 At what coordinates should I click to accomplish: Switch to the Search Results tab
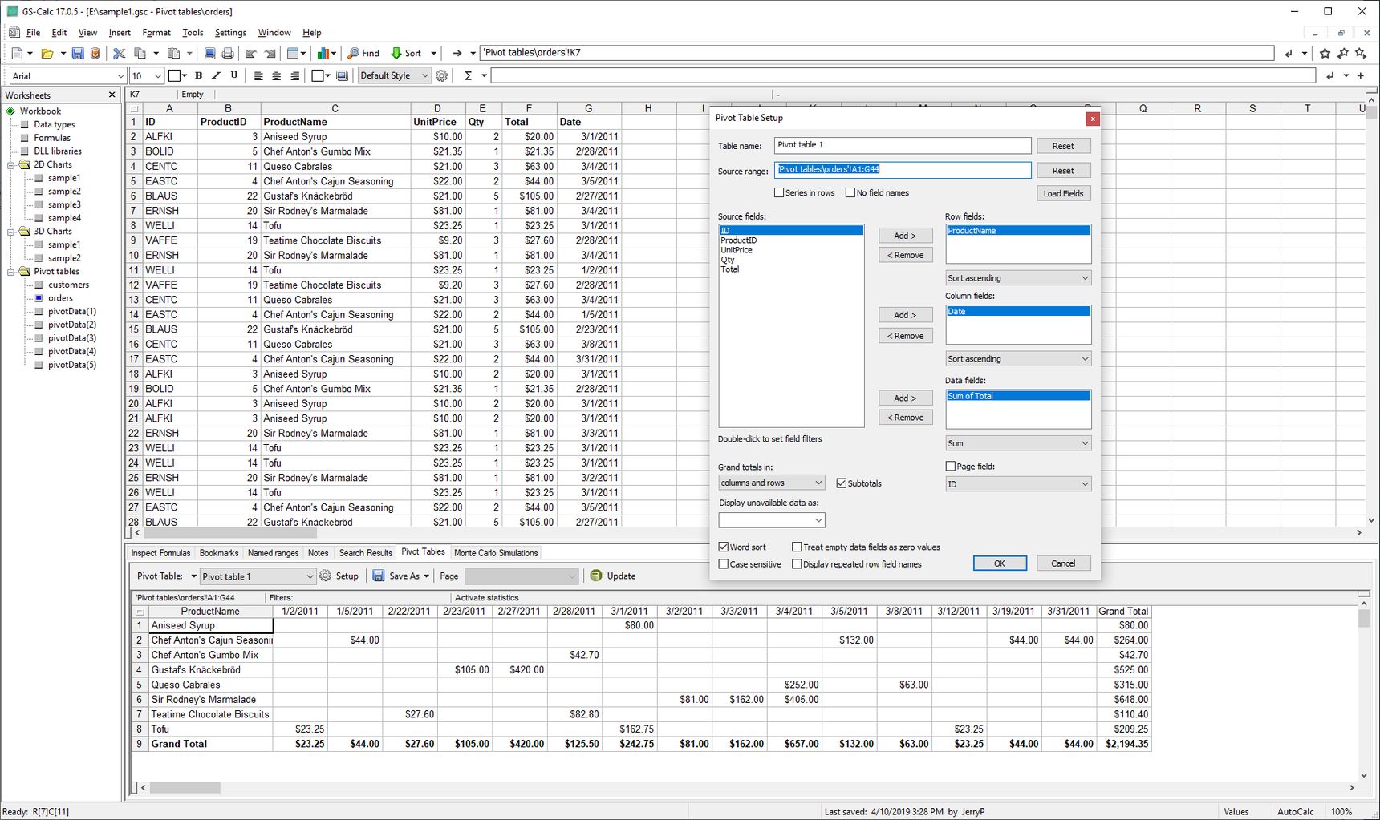pyautogui.click(x=365, y=553)
